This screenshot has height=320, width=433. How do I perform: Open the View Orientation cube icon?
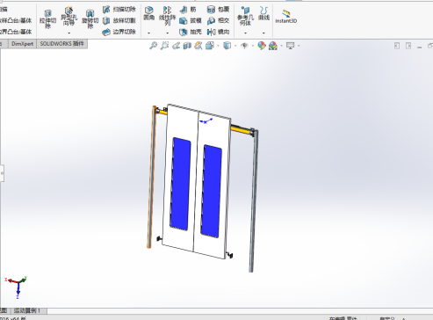click(x=210, y=46)
